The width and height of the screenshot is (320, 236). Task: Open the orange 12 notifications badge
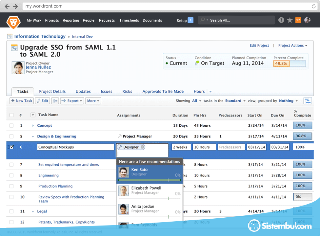click(x=298, y=20)
